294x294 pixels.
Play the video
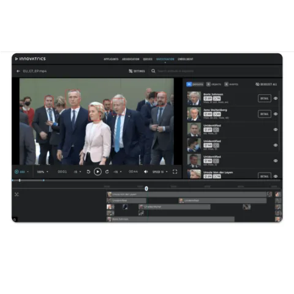pyautogui.click(x=97, y=171)
